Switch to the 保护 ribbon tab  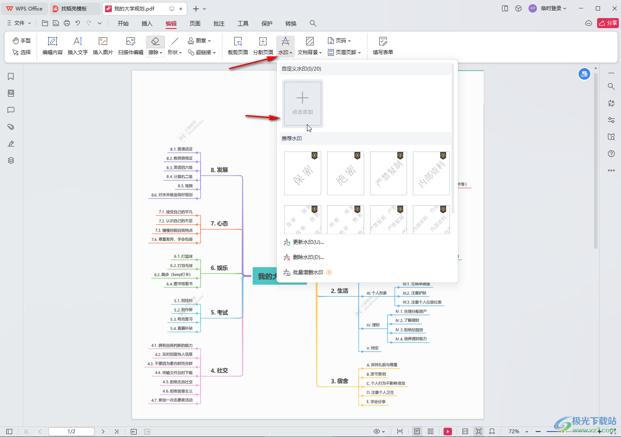267,24
